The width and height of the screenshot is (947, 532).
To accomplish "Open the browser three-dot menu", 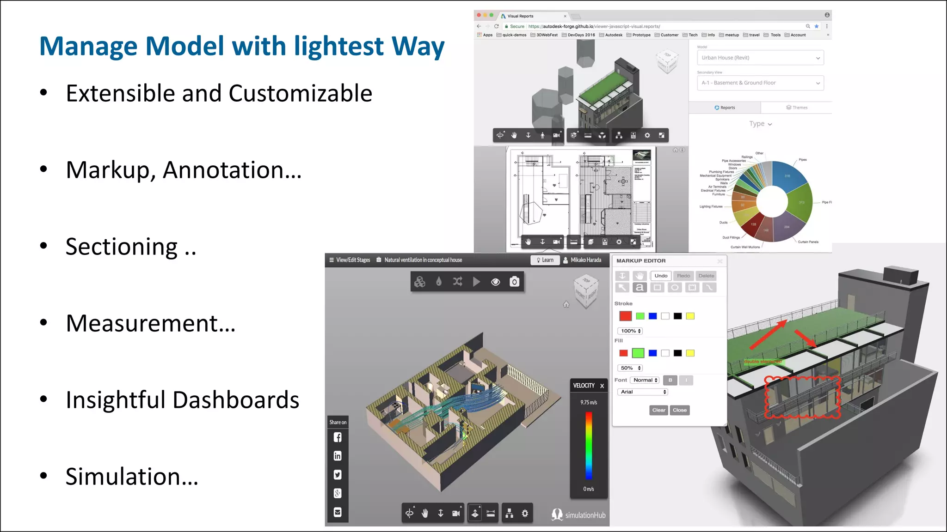I will point(827,26).
